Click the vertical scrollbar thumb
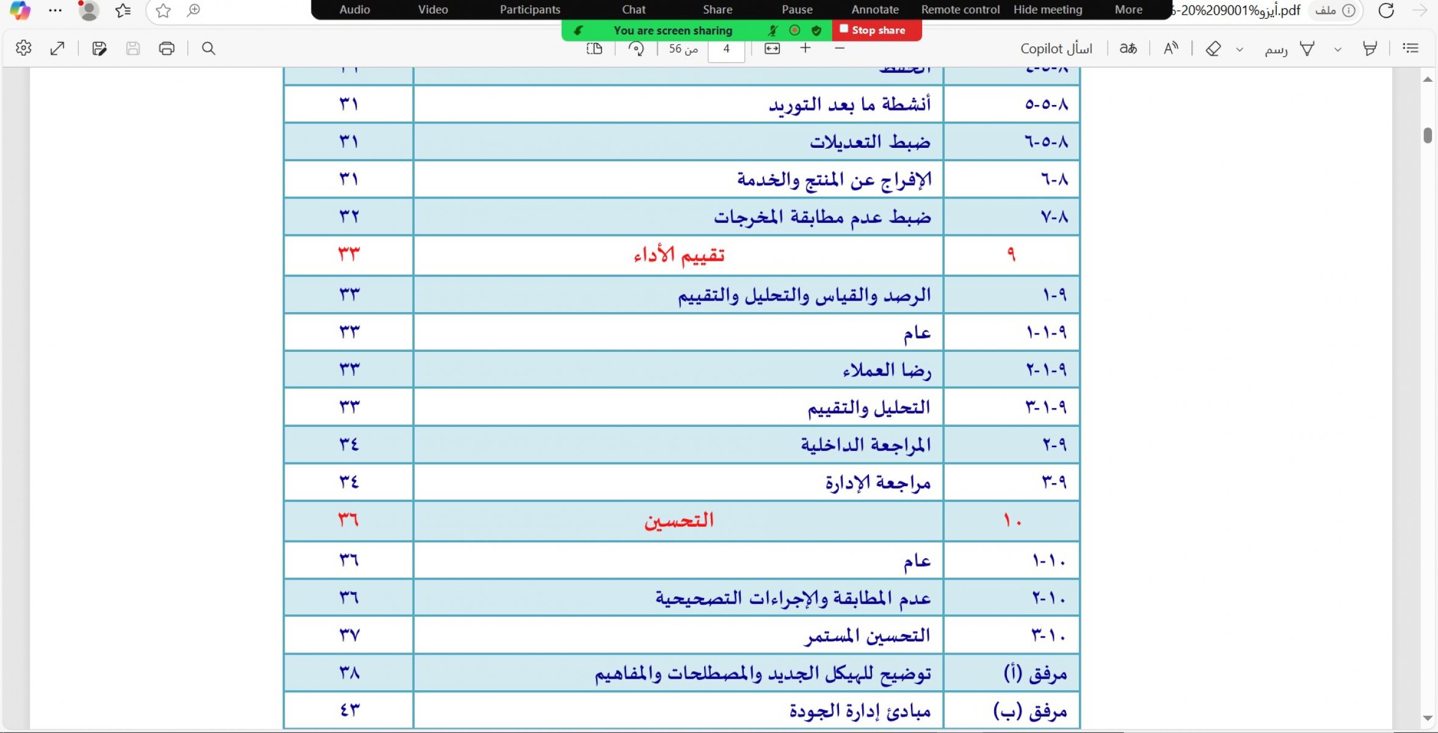Viewport: 1438px width, 733px height. coord(1428,135)
